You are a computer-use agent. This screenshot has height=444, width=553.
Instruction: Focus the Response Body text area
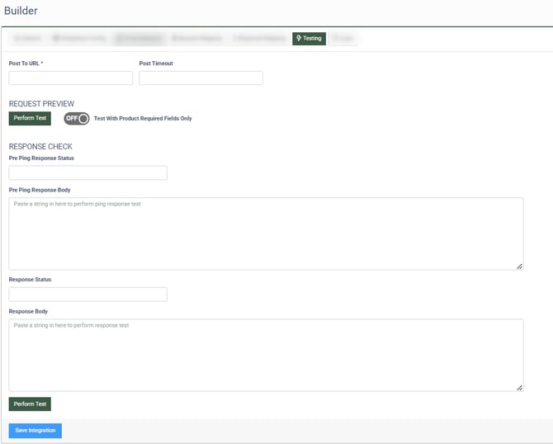266,355
